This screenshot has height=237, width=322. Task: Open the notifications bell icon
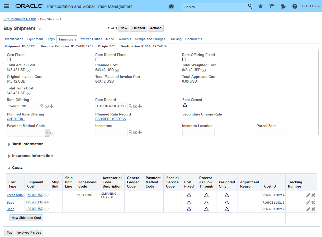click(x=283, y=6)
